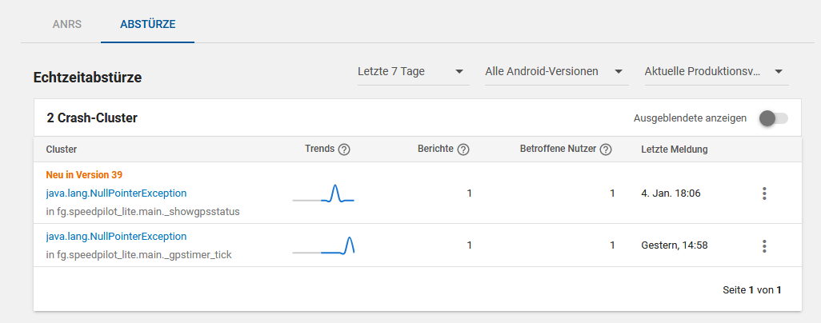Expand the Alle Android-Versionen dropdown
Screen dimensions: 821x323
point(555,72)
